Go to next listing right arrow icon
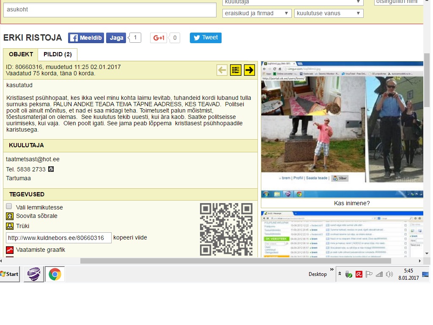Screen dimensions: 433x325 coord(249,70)
